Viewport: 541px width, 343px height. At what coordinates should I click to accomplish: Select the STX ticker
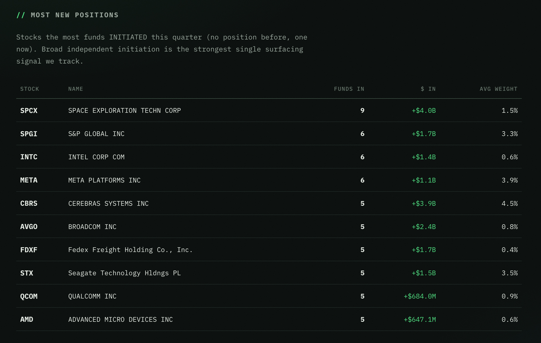click(x=27, y=273)
